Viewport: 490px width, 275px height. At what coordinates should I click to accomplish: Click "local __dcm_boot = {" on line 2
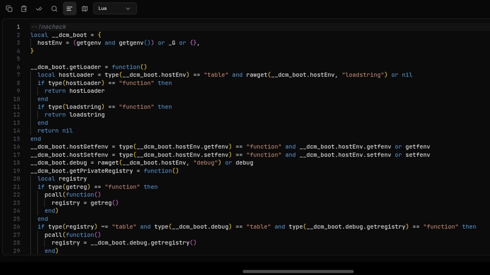point(66,35)
